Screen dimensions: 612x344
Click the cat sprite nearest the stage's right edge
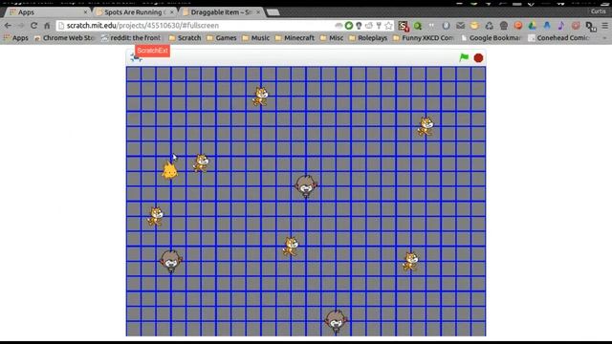[x=426, y=126]
